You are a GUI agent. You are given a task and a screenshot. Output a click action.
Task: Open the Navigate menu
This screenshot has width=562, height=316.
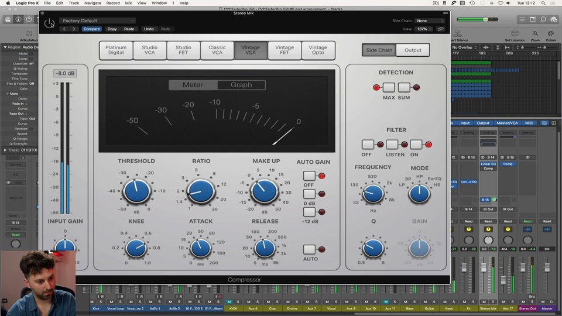(92, 3)
